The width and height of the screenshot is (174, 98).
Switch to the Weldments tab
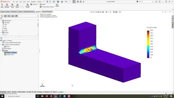pyautogui.click(x=14, y=11)
